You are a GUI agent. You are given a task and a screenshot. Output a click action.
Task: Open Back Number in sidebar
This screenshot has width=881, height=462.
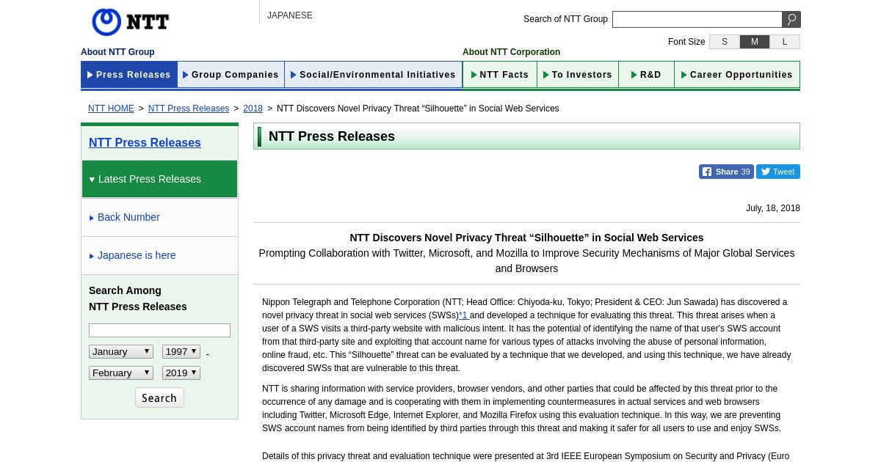[159, 217]
